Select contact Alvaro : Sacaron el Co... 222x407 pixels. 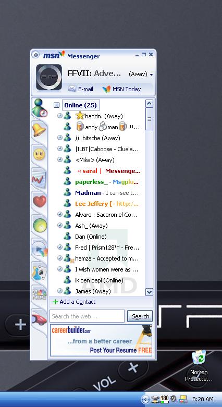tap(106, 215)
